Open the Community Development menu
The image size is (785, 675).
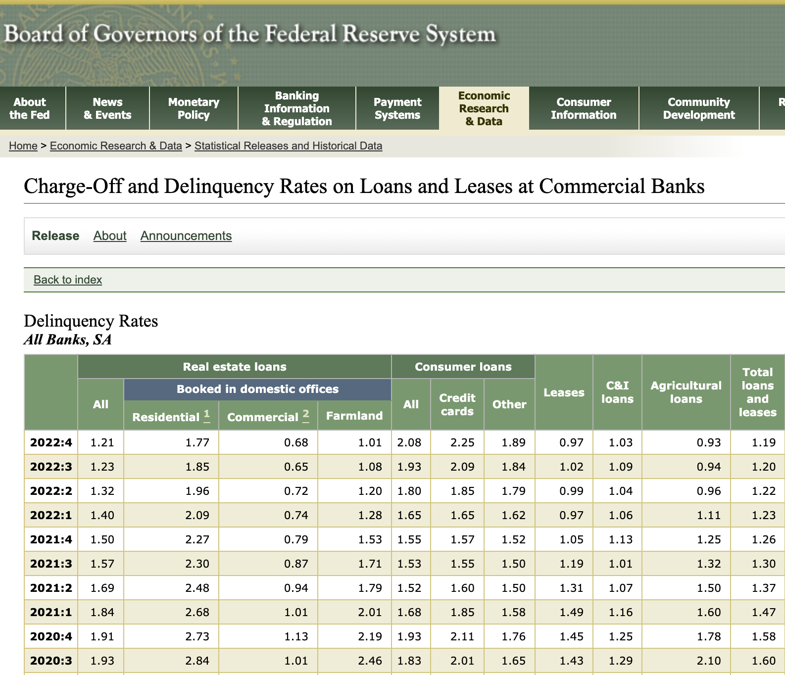[x=699, y=108]
